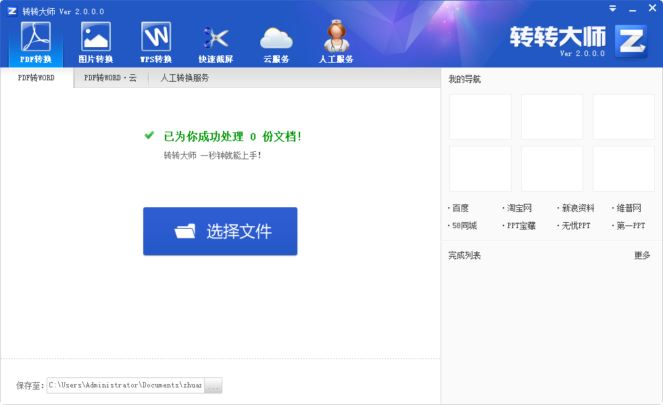The height and width of the screenshot is (405, 663).
Task: Open the title bar dropdown arrow menu
Action: [613, 7]
